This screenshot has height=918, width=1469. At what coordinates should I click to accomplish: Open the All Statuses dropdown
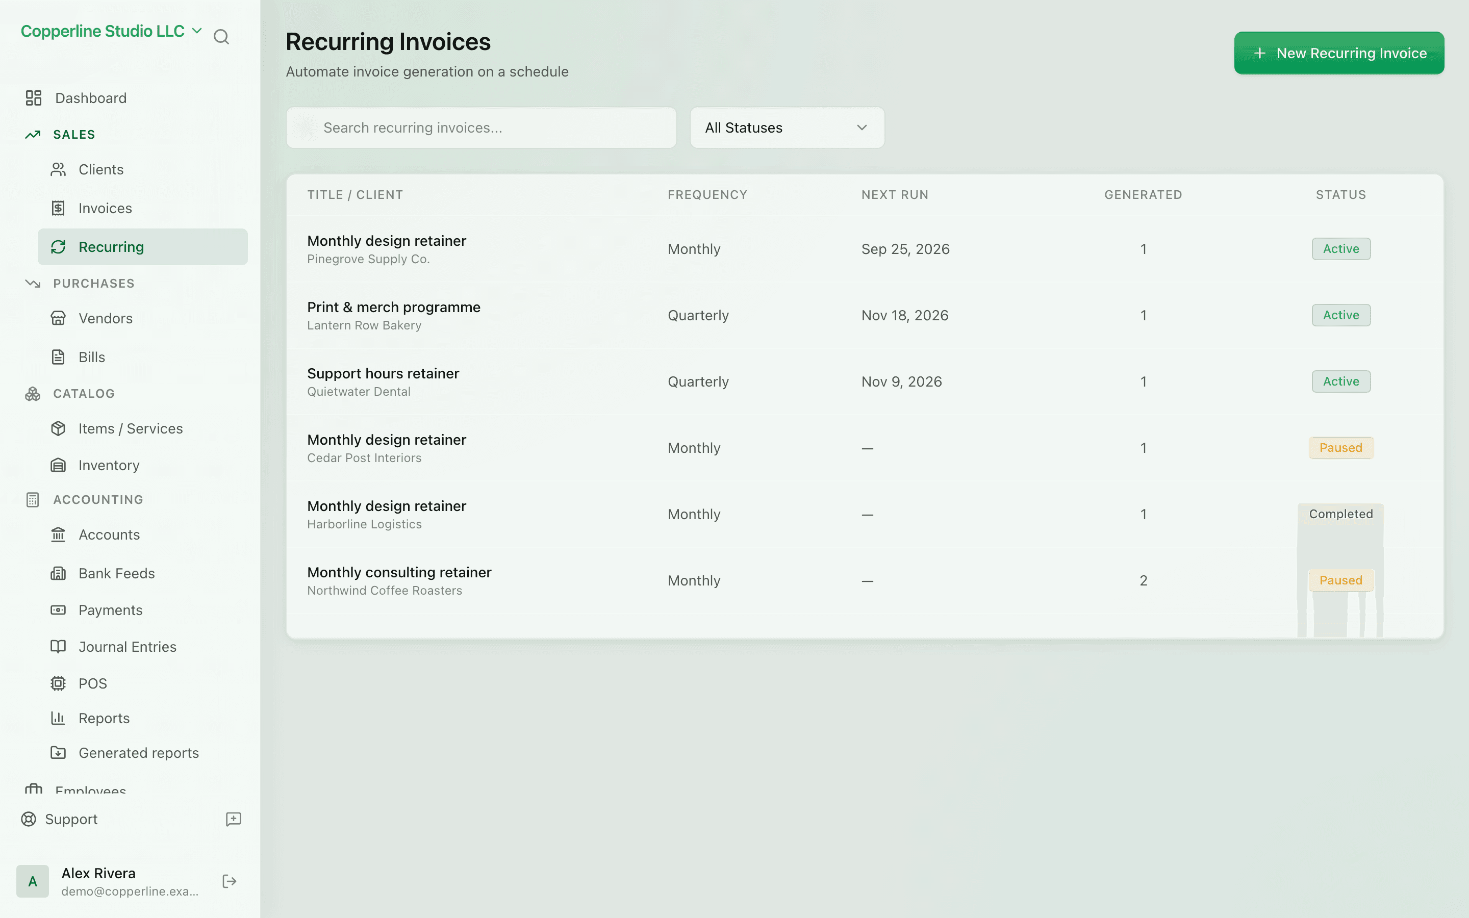coord(788,127)
